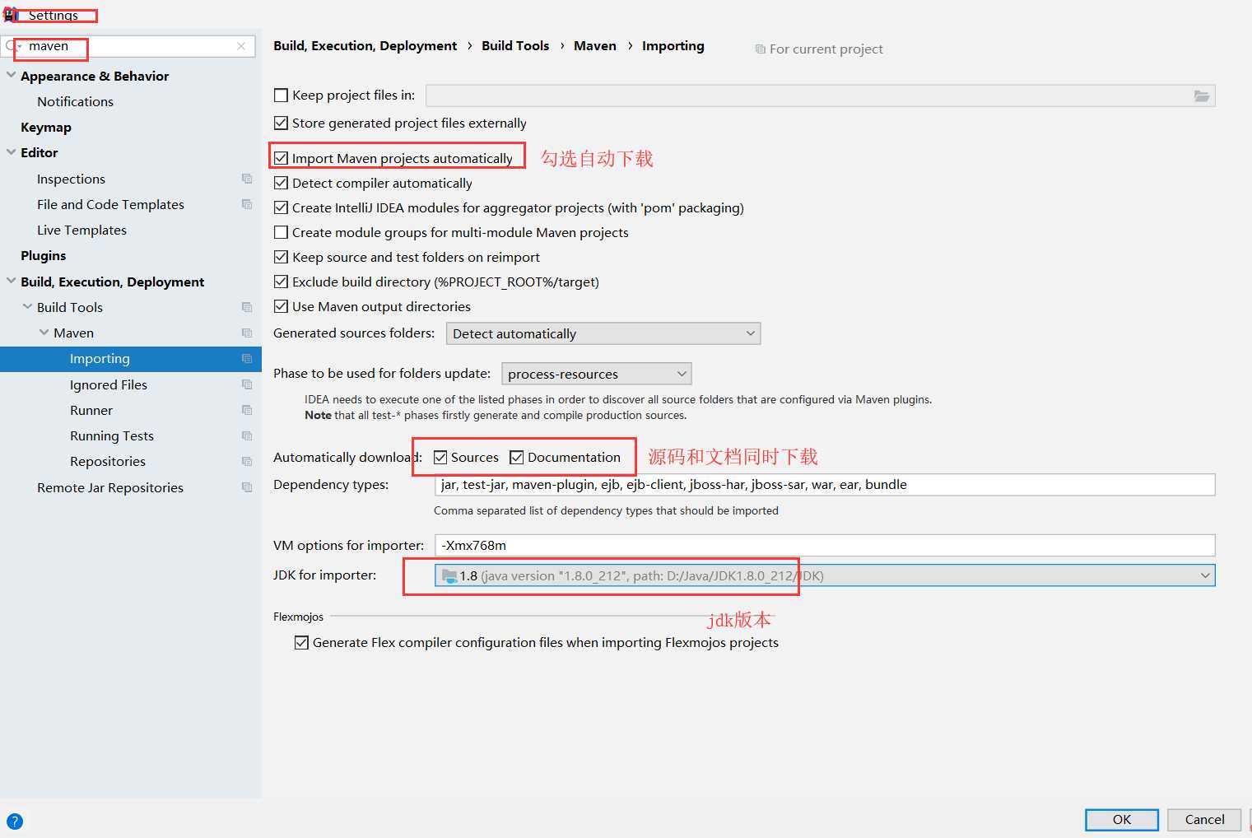
Task: Select Repositories under Maven
Action: click(108, 461)
